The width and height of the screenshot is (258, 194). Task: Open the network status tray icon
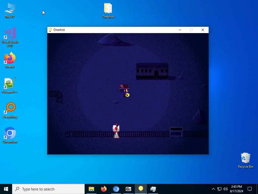(219, 189)
